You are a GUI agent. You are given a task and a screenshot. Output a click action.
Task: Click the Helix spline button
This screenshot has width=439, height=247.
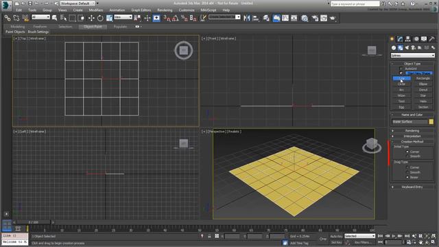[x=423, y=102]
